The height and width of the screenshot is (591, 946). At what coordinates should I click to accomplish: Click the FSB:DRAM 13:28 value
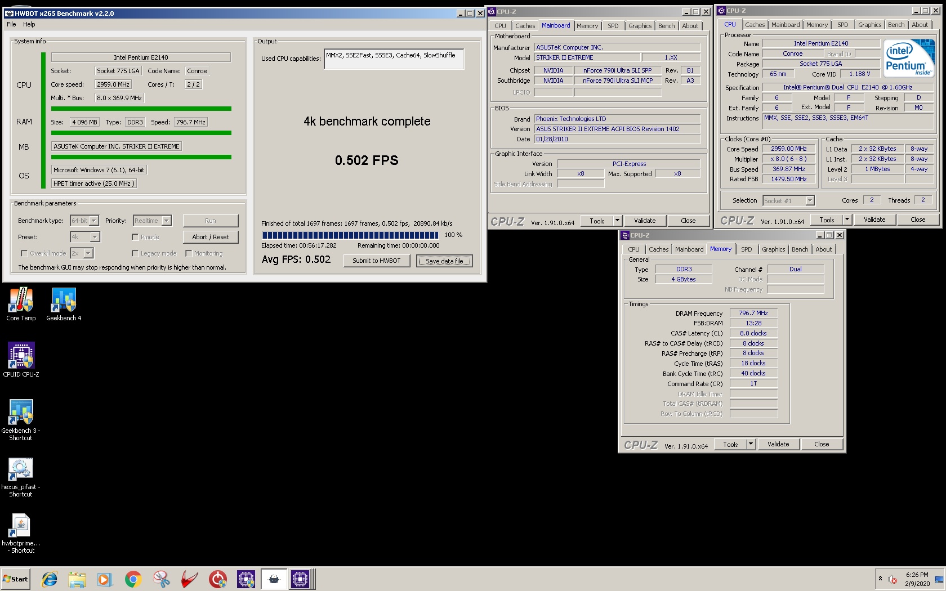753,323
